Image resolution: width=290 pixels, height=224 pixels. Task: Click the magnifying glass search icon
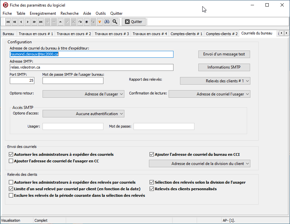115,22
